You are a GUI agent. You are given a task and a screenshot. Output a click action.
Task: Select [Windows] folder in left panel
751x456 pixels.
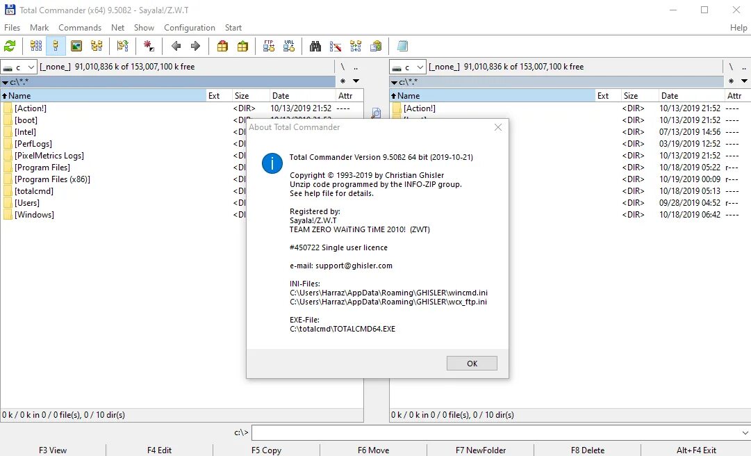35,215
